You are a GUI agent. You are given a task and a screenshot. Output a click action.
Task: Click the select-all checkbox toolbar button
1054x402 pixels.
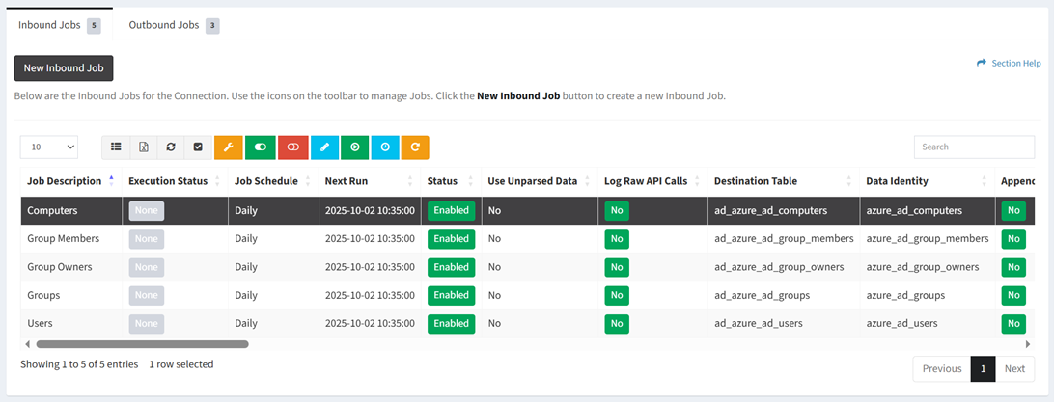click(x=198, y=147)
